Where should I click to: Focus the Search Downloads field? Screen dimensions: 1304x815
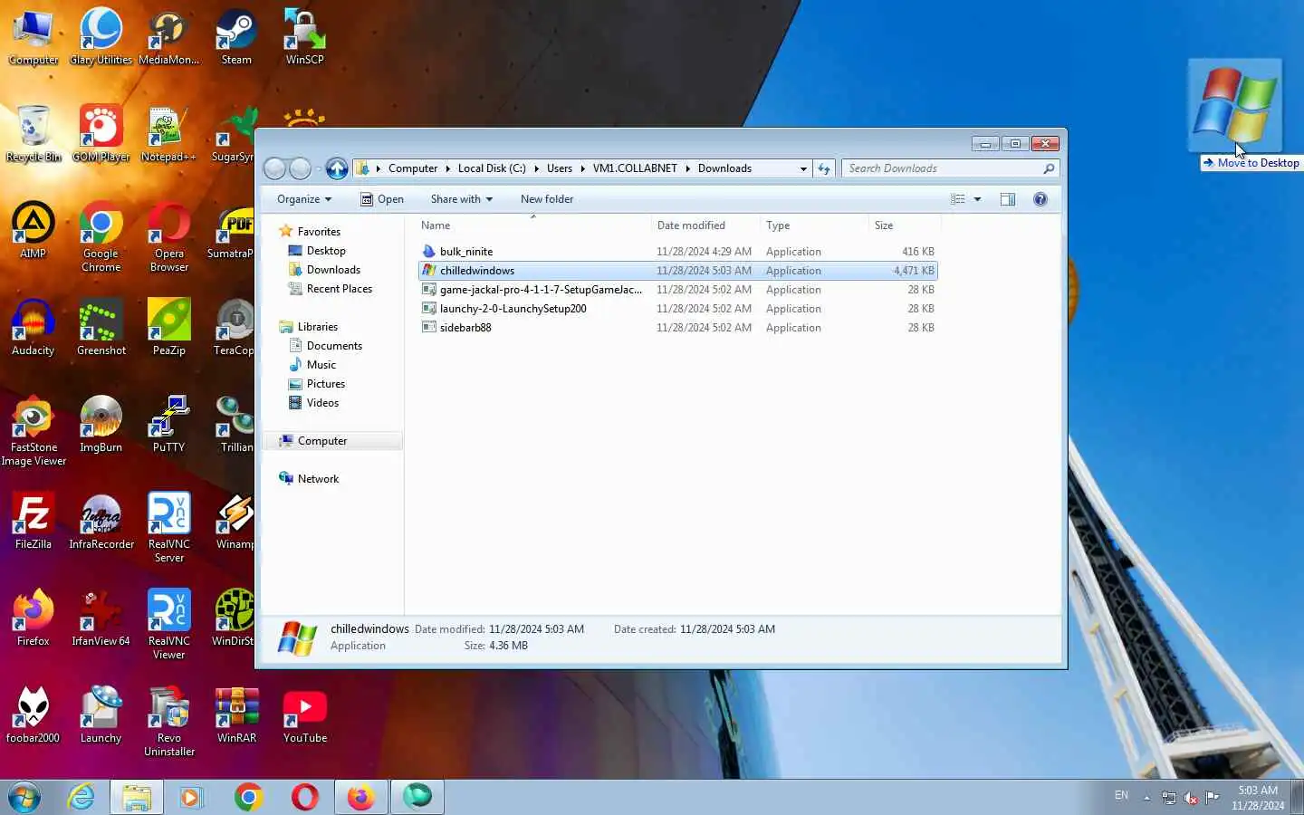click(950, 168)
